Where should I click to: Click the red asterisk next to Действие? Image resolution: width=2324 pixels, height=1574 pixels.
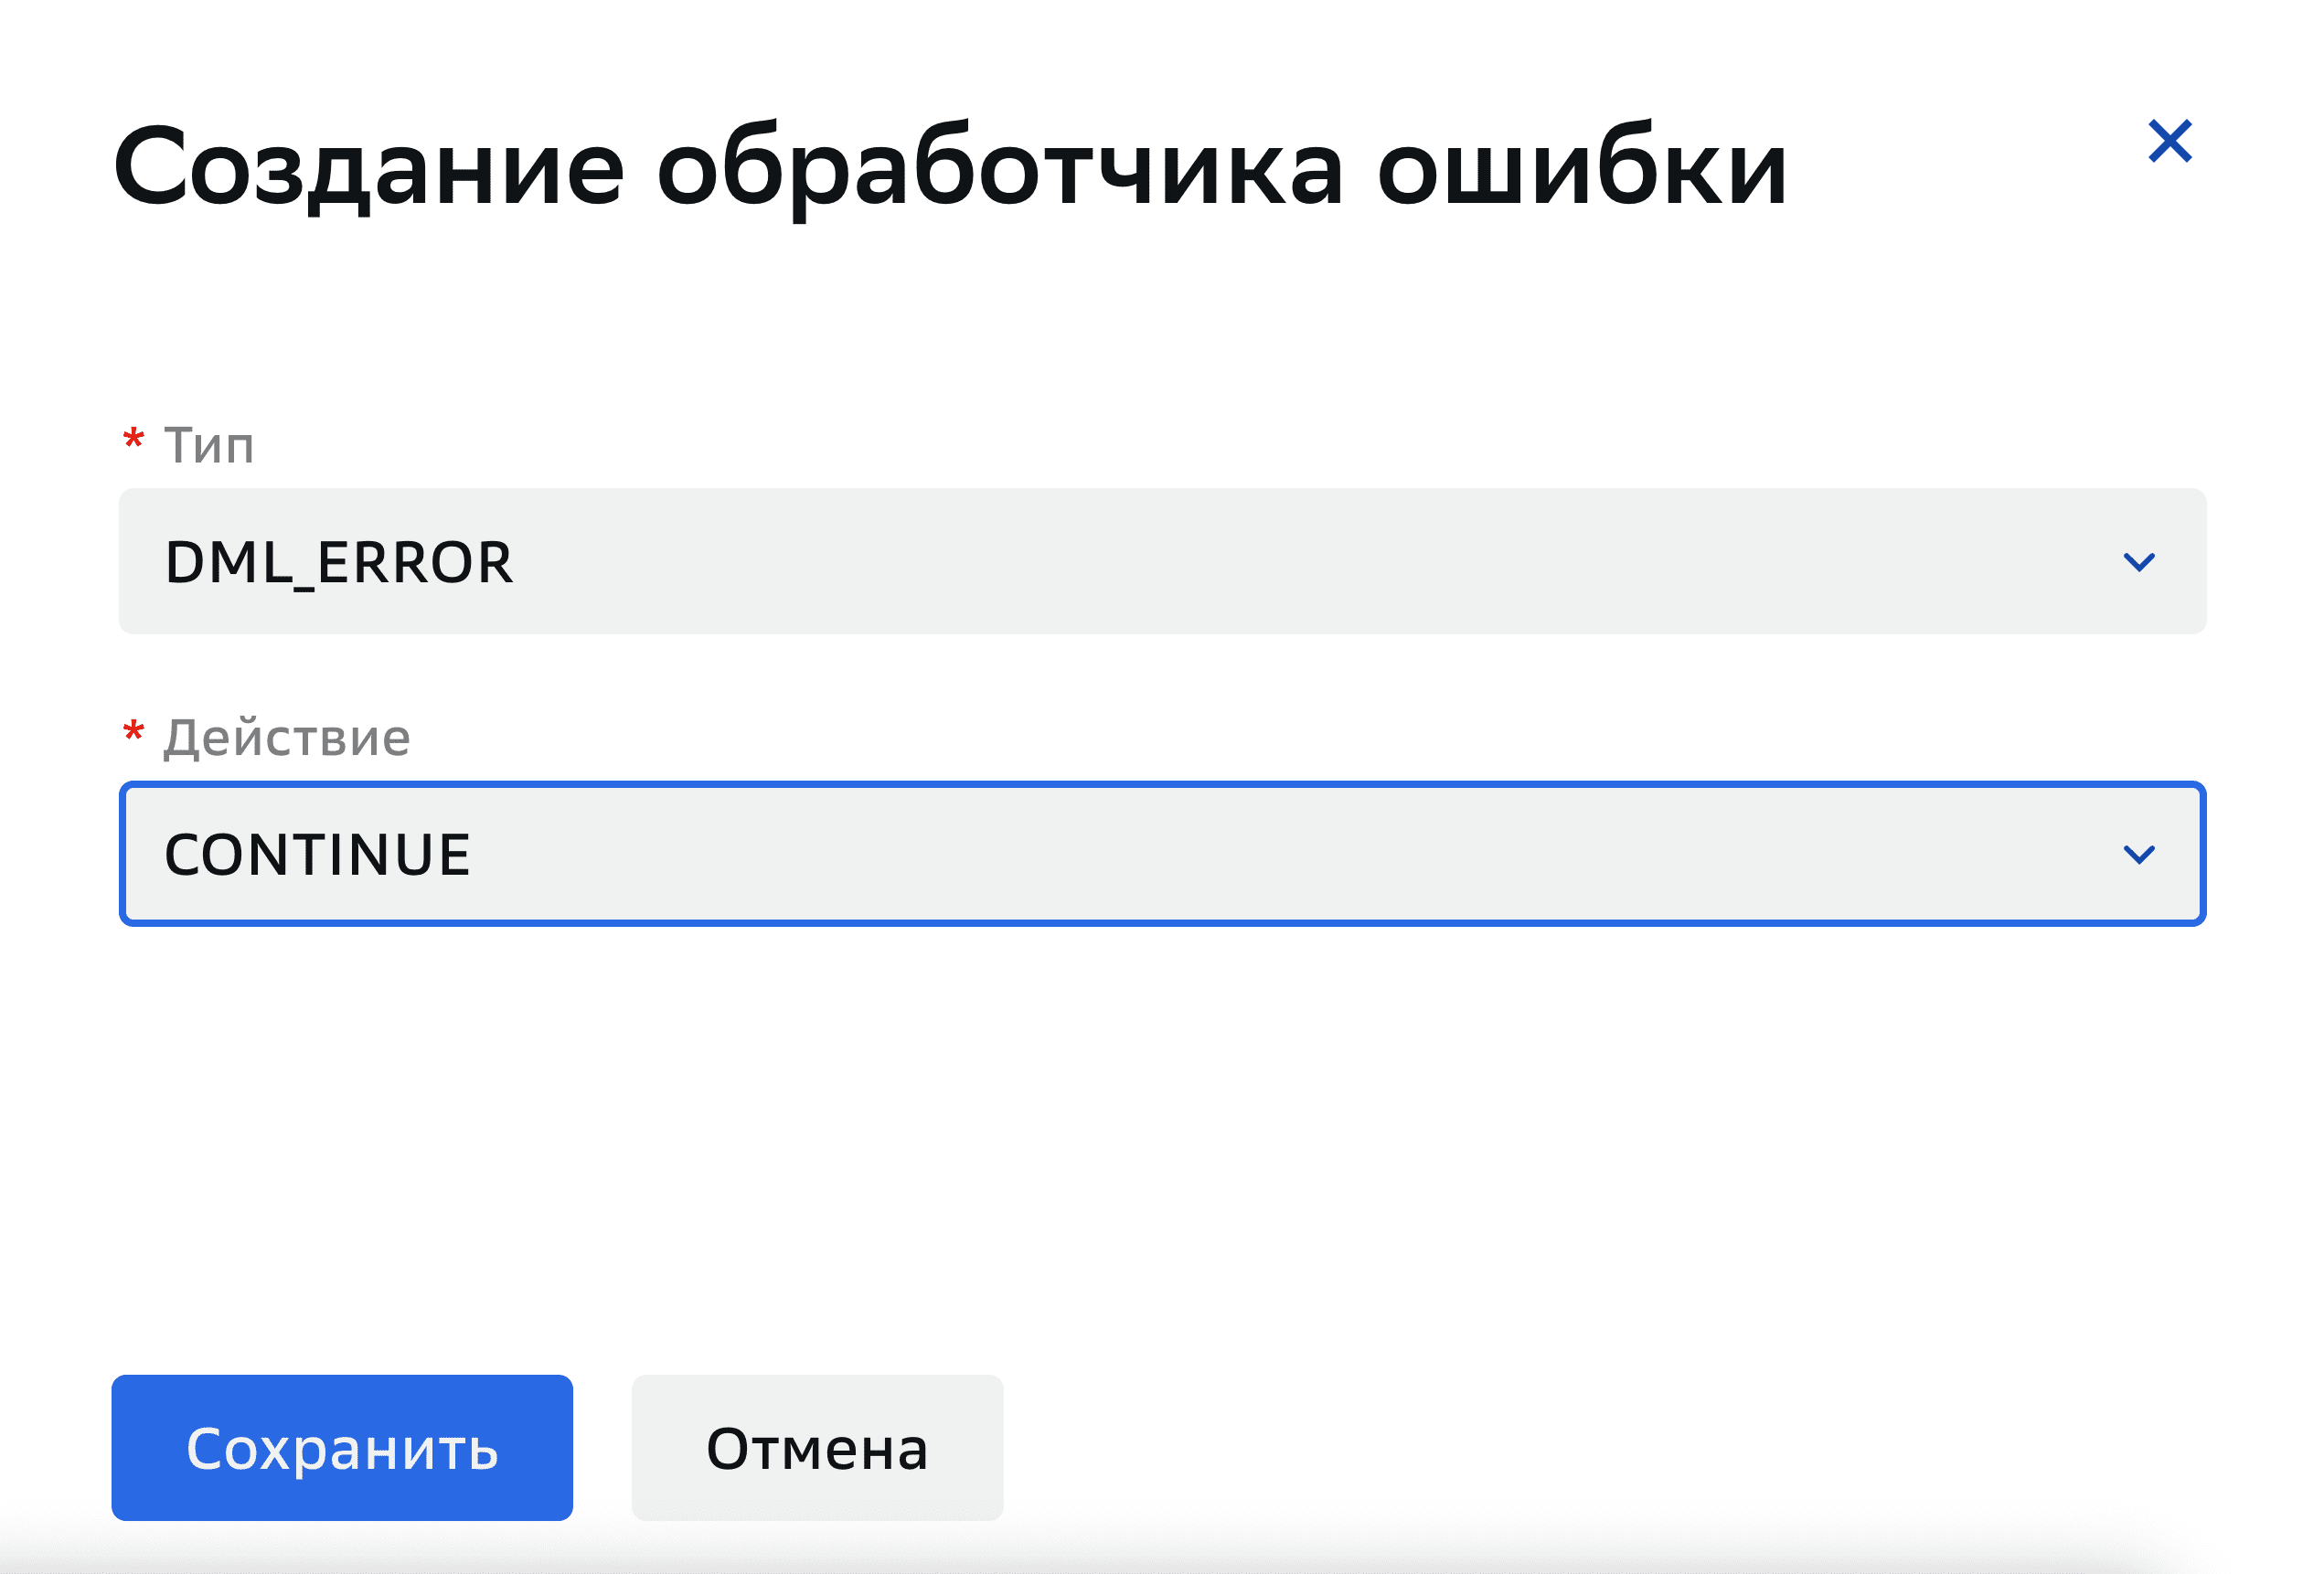pyautogui.click(x=133, y=734)
